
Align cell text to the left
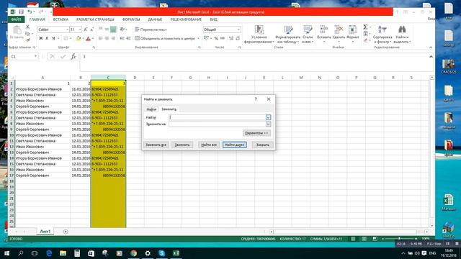point(101,38)
